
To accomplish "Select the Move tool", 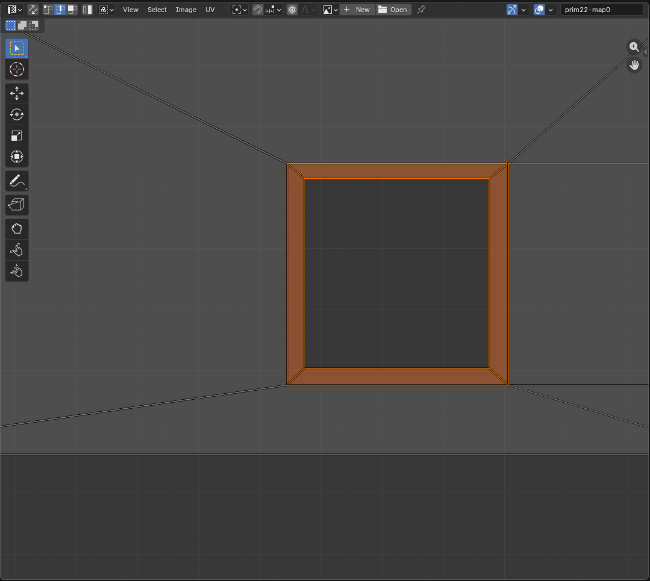I will pos(17,93).
